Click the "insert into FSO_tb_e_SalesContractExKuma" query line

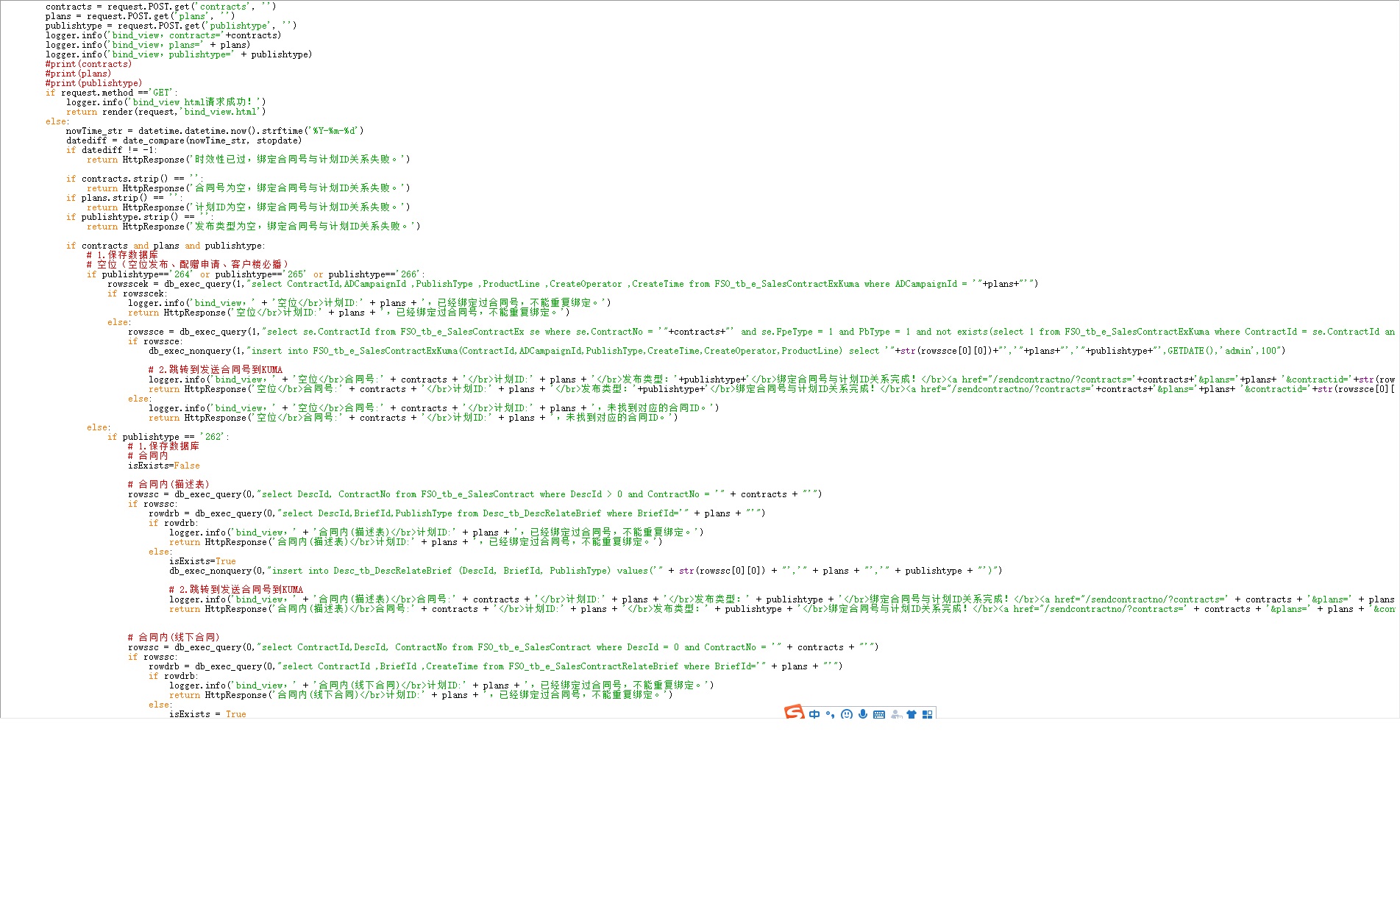coord(717,351)
